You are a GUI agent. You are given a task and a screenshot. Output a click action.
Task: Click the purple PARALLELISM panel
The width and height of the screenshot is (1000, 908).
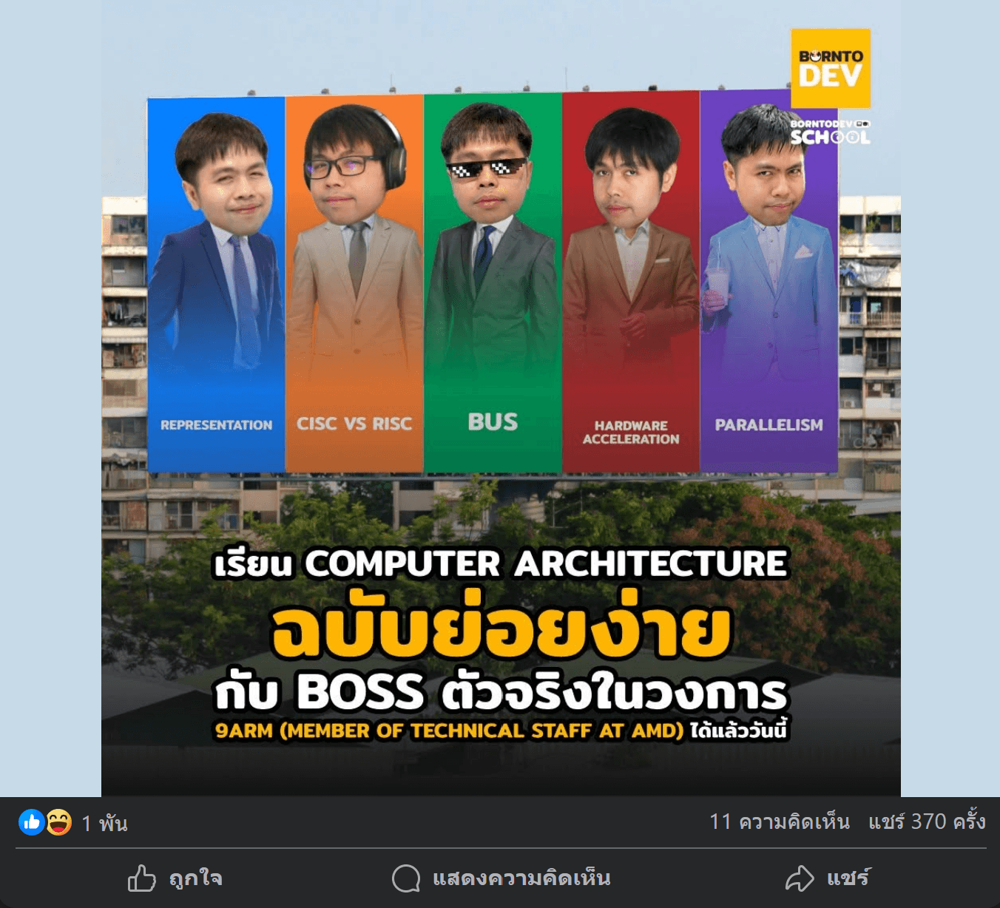coord(768,281)
